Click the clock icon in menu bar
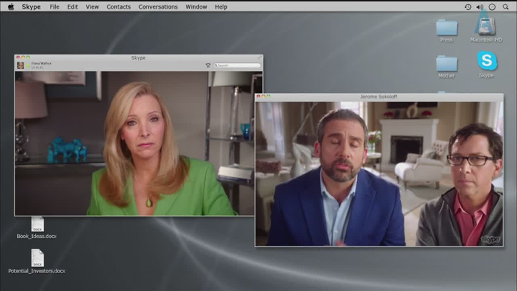517x291 pixels. (x=492, y=7)
